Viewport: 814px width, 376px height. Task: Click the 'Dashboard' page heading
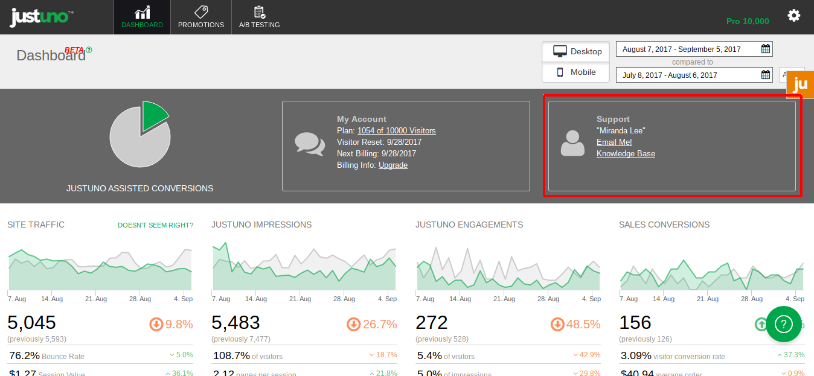click(x=51, y=56)
